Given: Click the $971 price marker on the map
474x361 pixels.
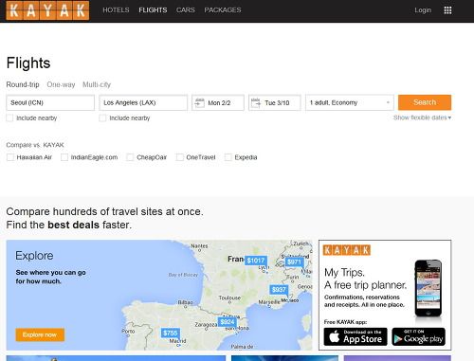Looking at the screenshot, I should point(294,262).
